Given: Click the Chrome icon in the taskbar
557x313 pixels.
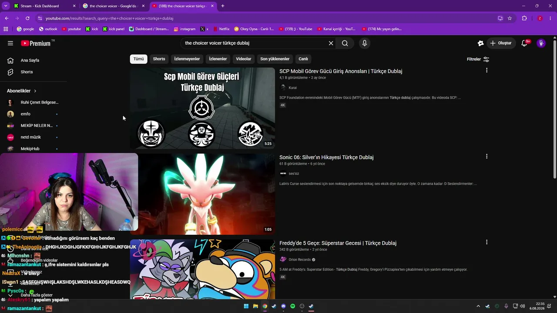Looking at the screenshot, I should (x=265, y=306).
